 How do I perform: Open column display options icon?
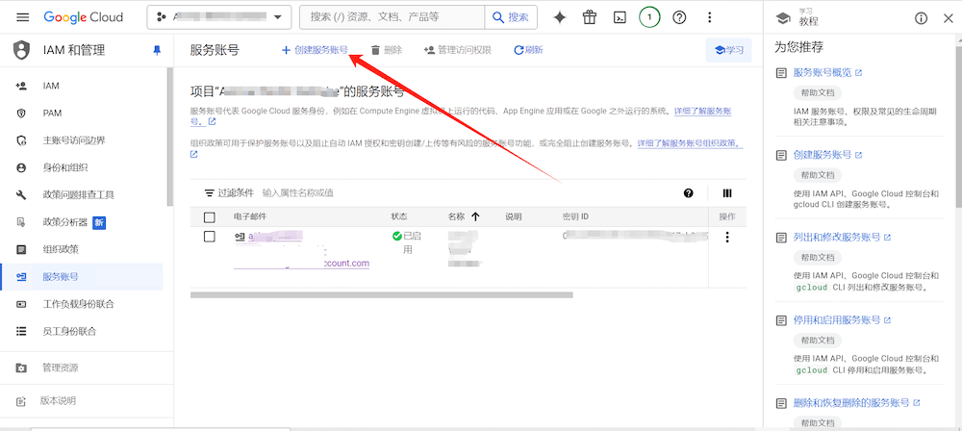tap(727, 193)
